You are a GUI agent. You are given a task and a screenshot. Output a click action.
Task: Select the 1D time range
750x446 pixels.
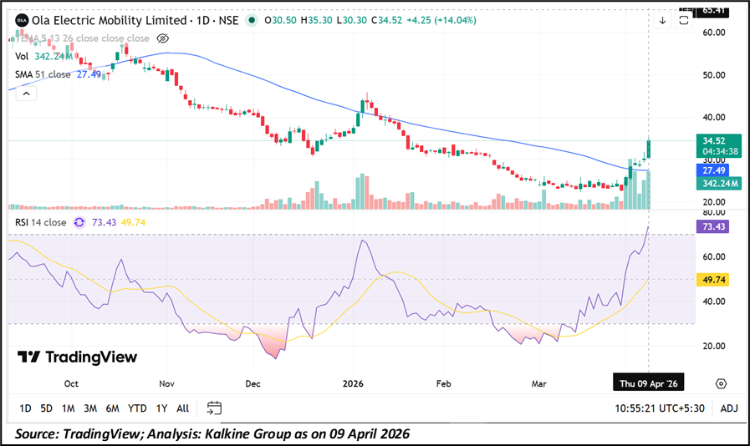pyautogui.click(x=25, y=408)
